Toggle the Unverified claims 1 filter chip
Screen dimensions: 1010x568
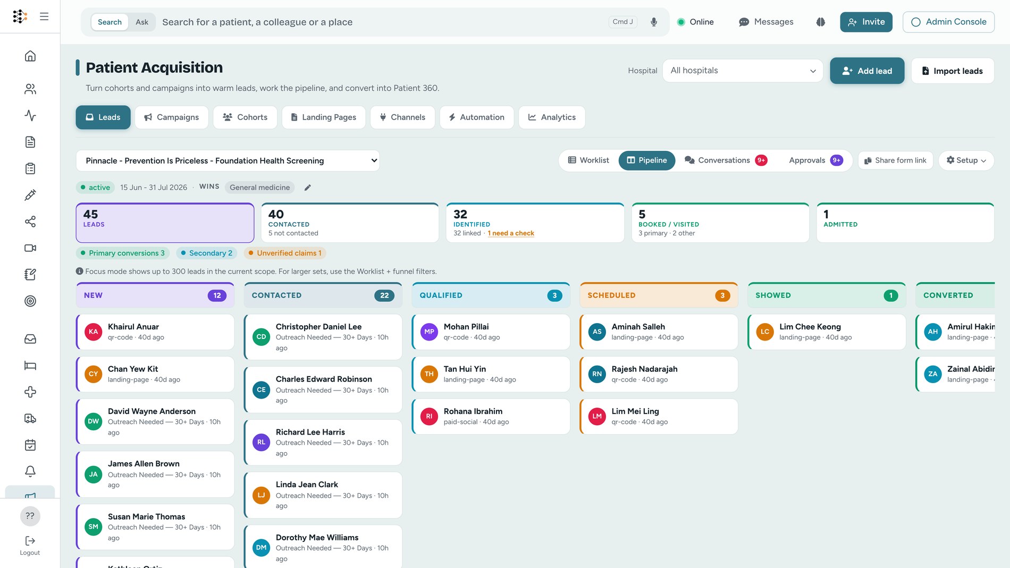point(285,253)
